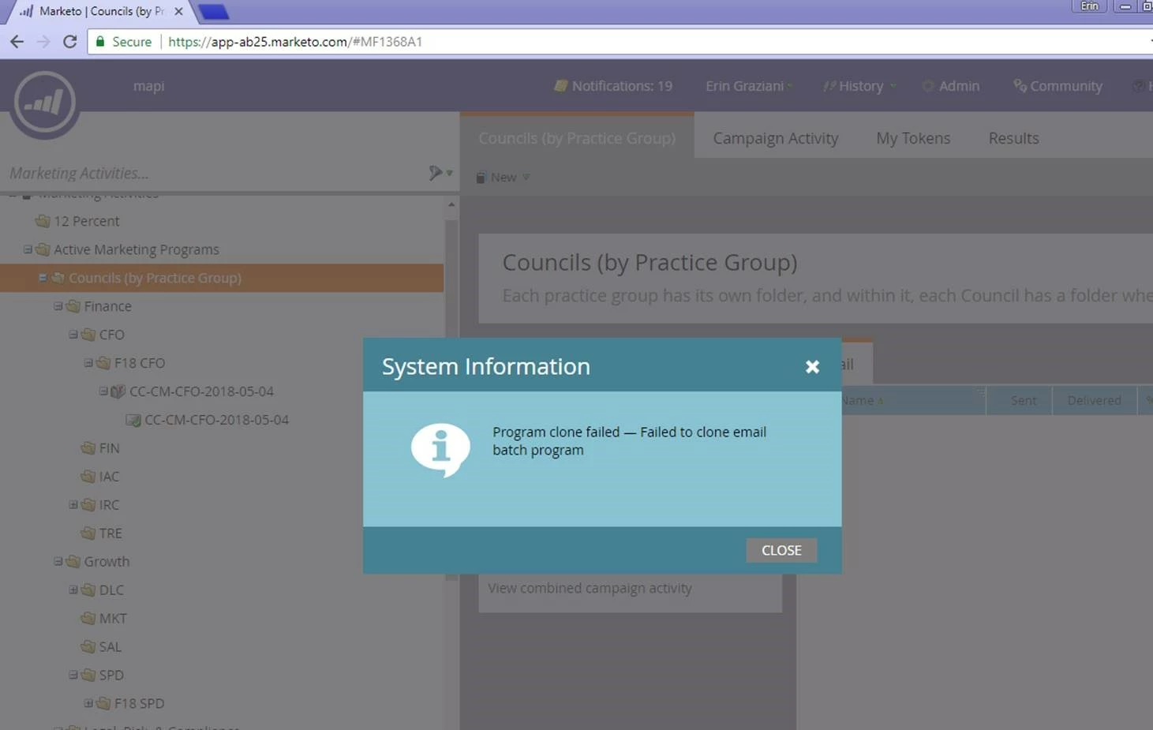Click the Secure padlock icon

pos(100,42)
